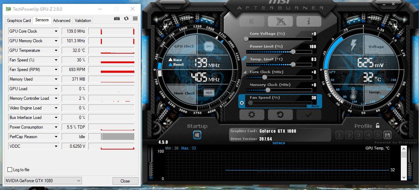Click the link icon beside Temp. Limit
Image resolution: width=419 pixels, height=190 pixels.
point(244,58)
